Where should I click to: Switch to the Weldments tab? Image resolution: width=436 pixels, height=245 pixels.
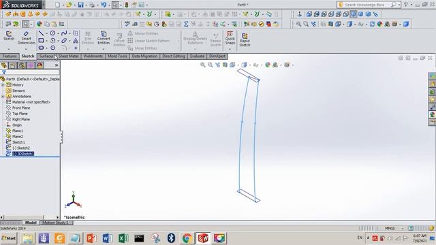point(93,56)
